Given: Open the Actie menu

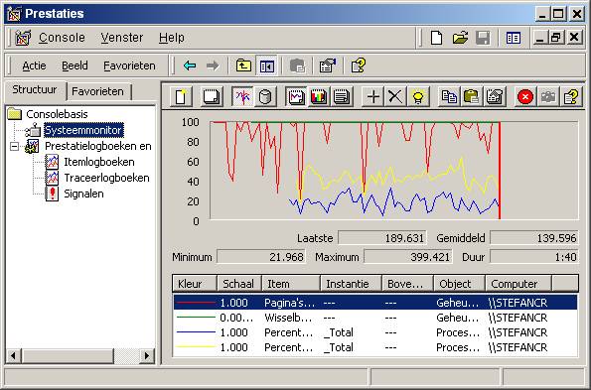Looking at the screenshot, I should [x=34, y=65].
